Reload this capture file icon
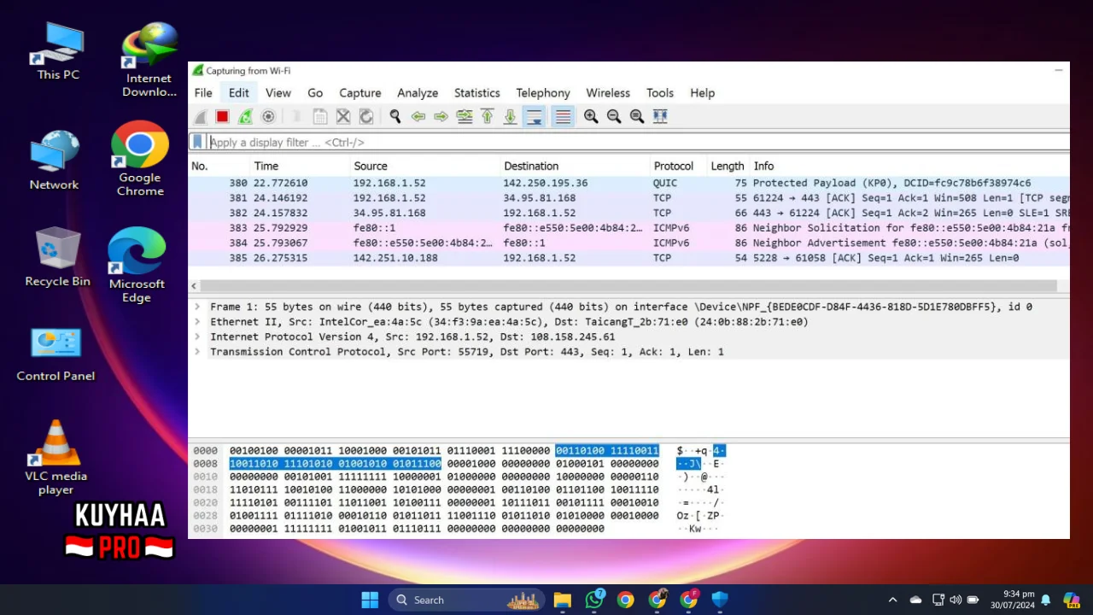Screen dimensions: 1093x615 [x=366, y=117]
